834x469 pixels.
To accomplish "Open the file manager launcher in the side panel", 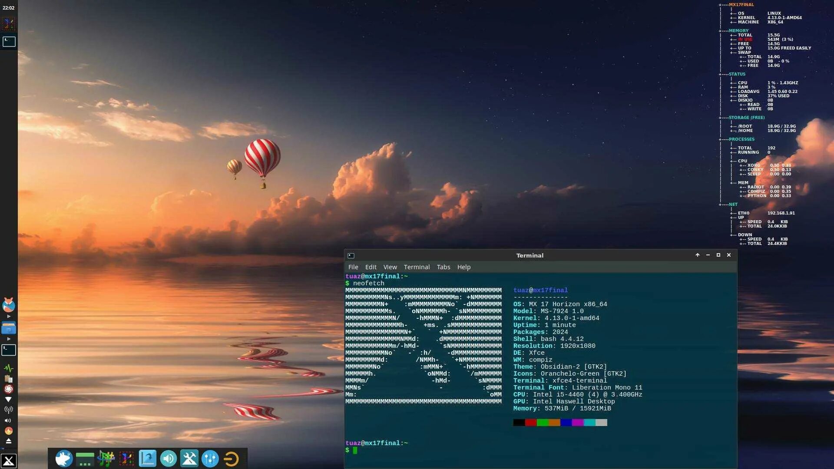I will coord(9,327).
